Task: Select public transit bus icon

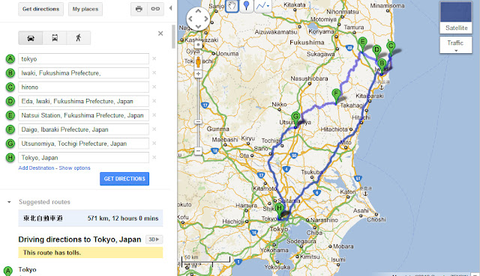Action: (x=55, y=38)
